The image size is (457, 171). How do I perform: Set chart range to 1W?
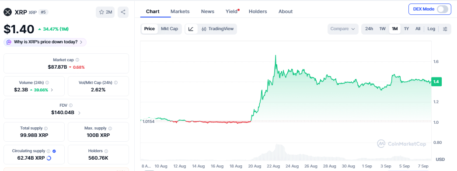tap(382, 29)
